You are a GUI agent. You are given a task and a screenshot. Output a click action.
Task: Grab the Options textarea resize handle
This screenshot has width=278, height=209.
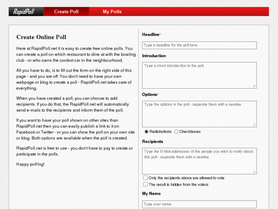254,125
